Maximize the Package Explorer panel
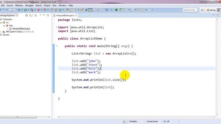The image size is (221, 124). 48,15
